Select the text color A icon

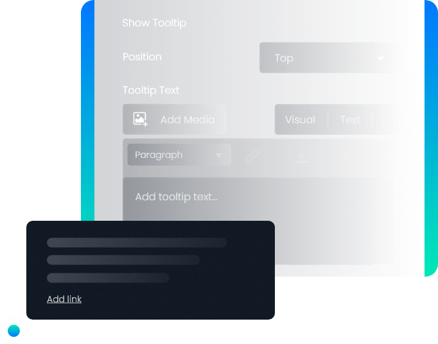pos(302,156)
